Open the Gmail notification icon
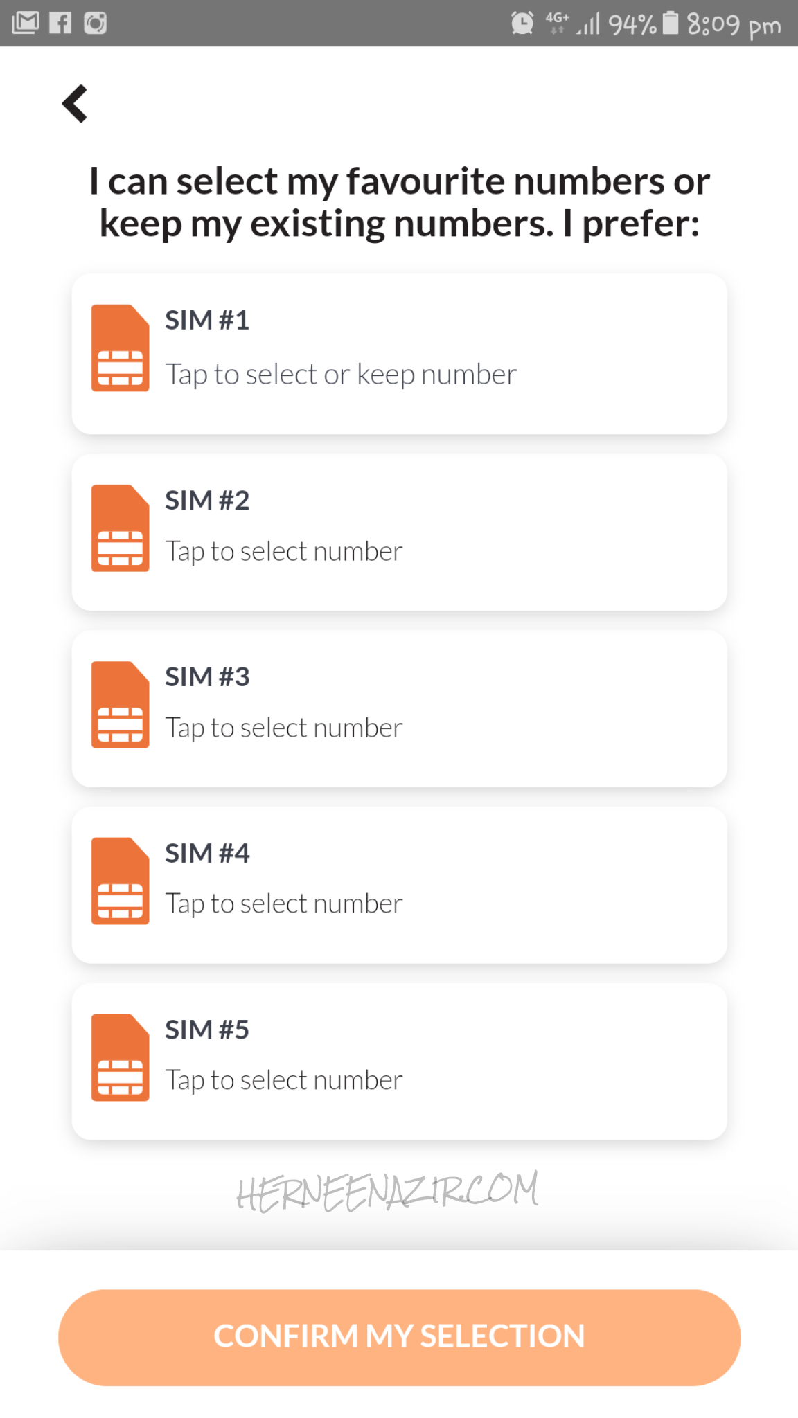 [x=26, y=23]
